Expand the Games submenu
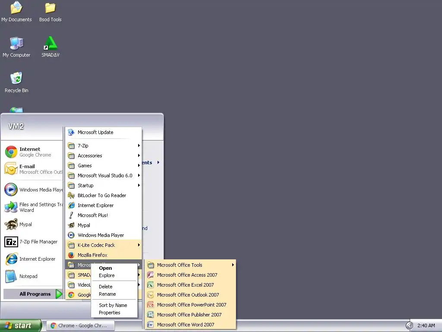The height and width of the screenshot is (332, 442). [104, 166]
